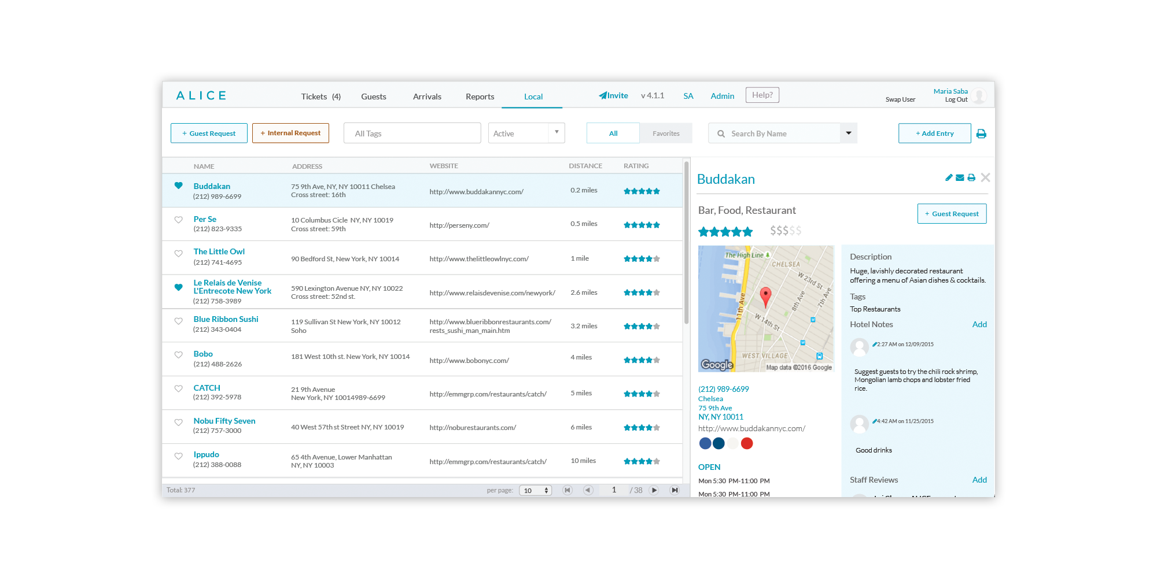This screenshot has height=578, width=1157.
Task: Open the Admin menu
Action: [x=722, y=96]
